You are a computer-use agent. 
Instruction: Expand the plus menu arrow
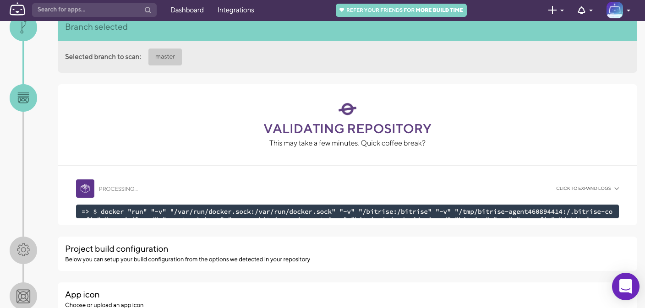[x=562, y=11]
